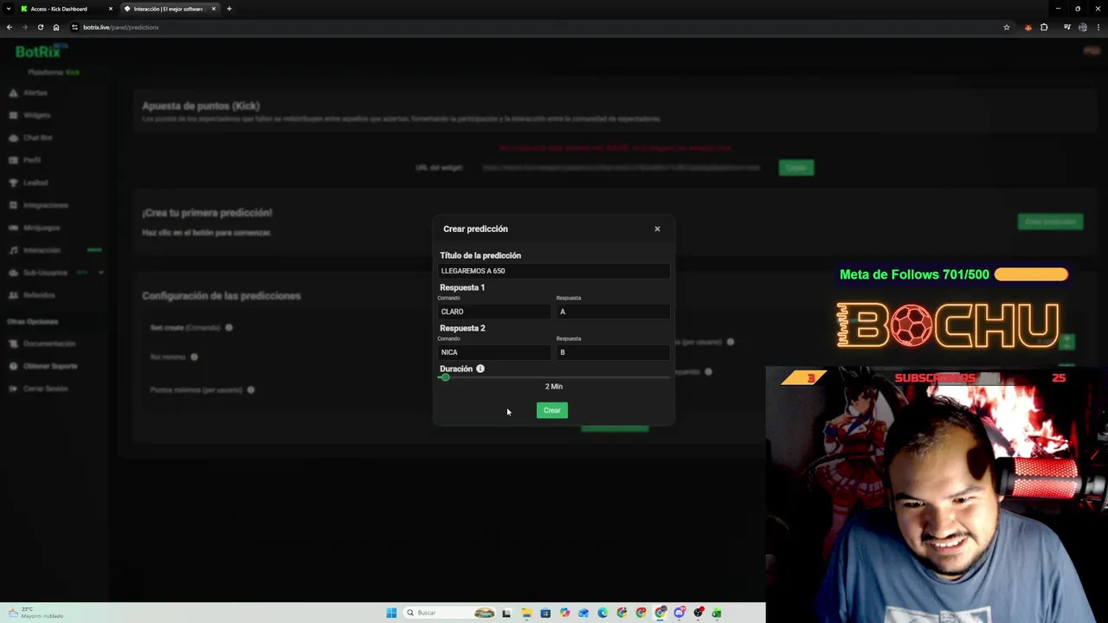Go forward in browser history
This screenshot has height=623, width=1108.
[x=24, y=27]
